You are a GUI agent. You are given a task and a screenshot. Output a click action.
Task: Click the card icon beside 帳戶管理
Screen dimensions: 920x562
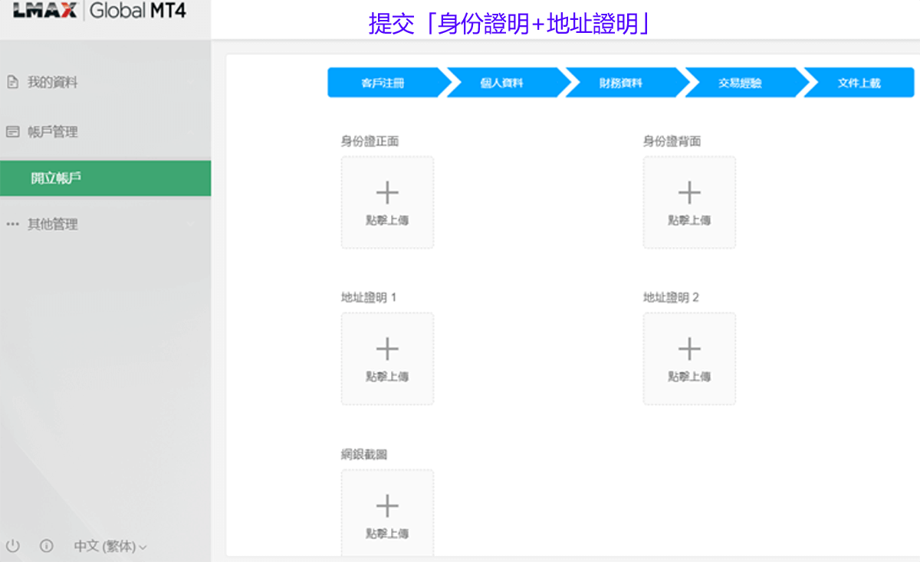(12, 132)
